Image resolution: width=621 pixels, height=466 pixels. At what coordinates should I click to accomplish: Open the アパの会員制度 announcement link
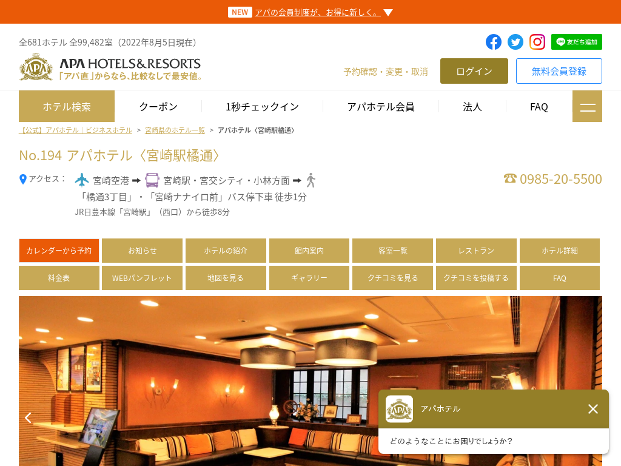318,13
